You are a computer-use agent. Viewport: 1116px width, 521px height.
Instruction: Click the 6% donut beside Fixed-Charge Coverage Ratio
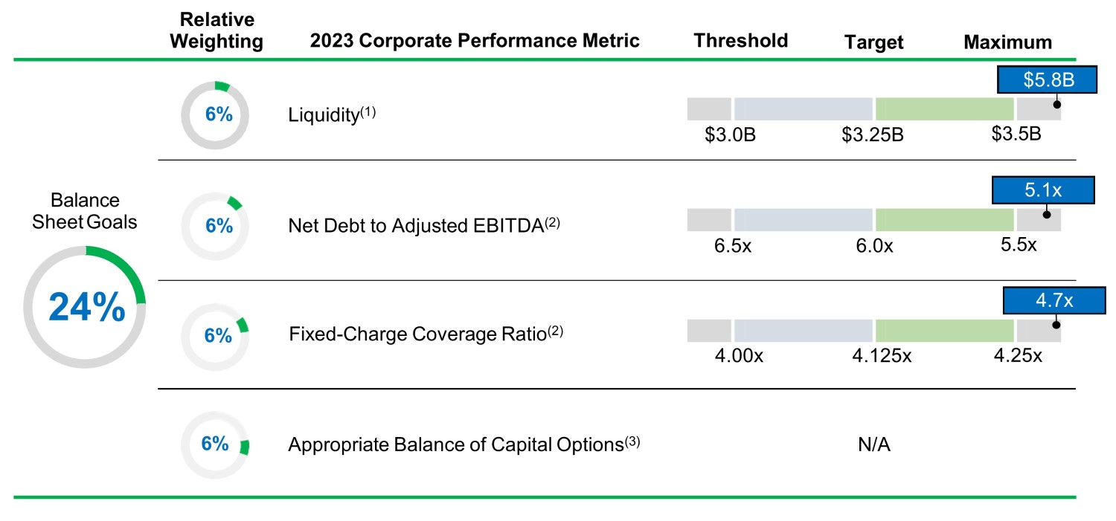coord(215,335)
